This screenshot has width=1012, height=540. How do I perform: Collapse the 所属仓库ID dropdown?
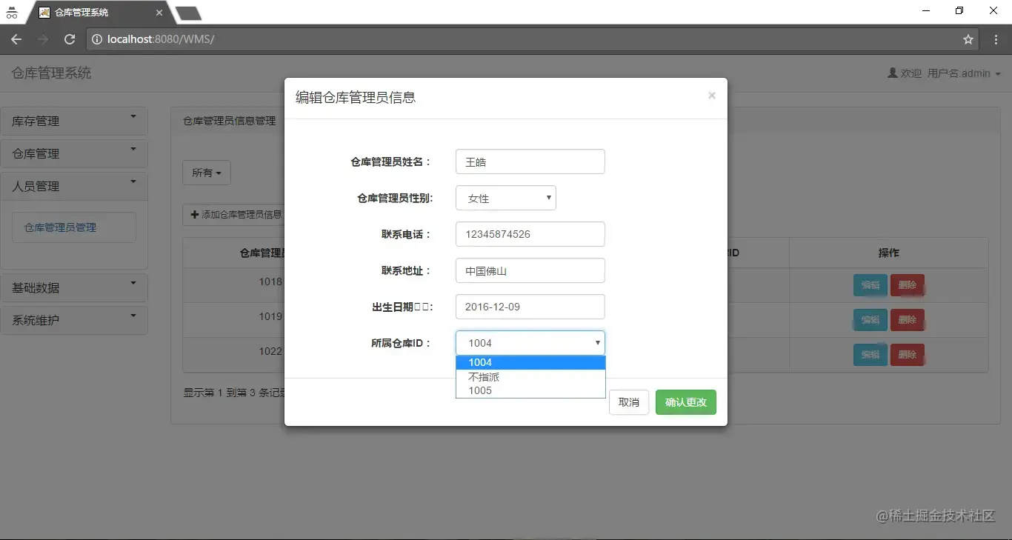click(x=530, y=343)
